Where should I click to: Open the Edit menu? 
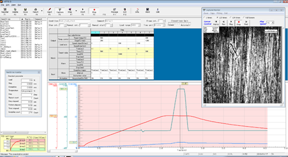pyautogui.click(x=8, y=5)
